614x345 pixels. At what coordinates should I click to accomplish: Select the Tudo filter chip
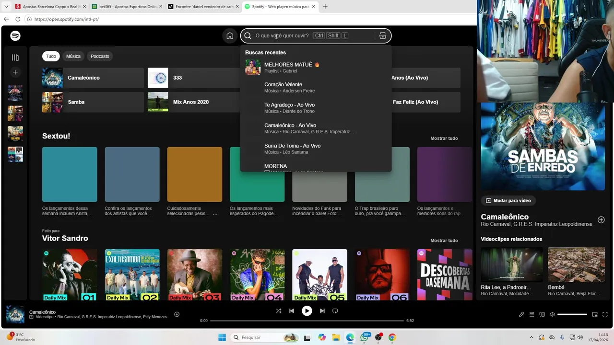[51, 56]
